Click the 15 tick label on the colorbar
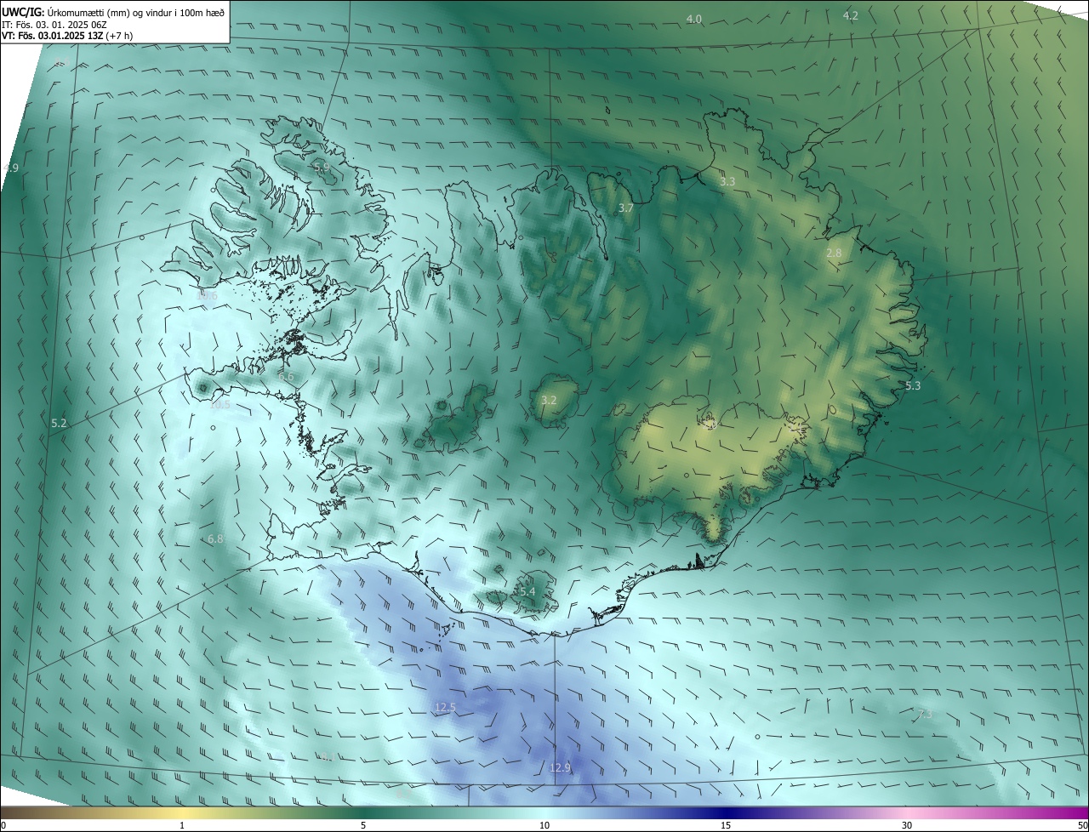Viewport: 1089px width, 832px height. pos(726,825)
